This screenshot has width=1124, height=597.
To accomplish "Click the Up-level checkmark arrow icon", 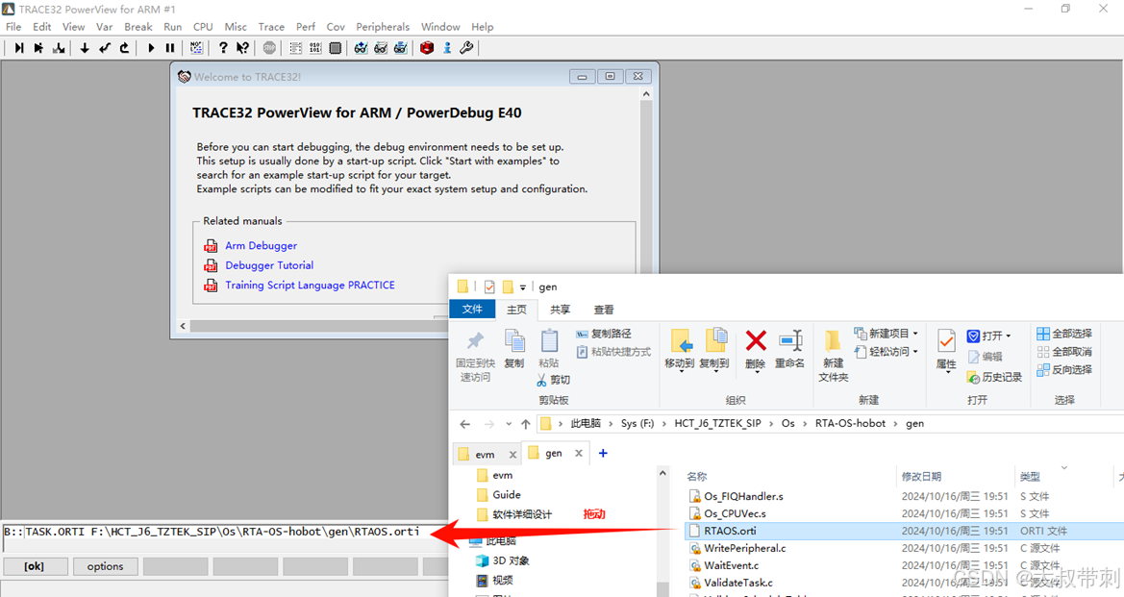I will coord(105,48).
